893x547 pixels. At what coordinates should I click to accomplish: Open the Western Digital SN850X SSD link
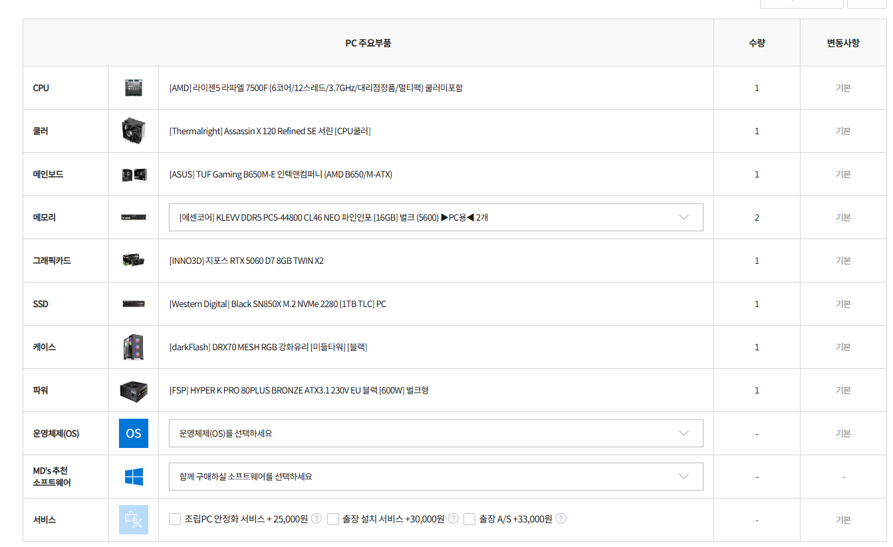click(x=277, y=304)
